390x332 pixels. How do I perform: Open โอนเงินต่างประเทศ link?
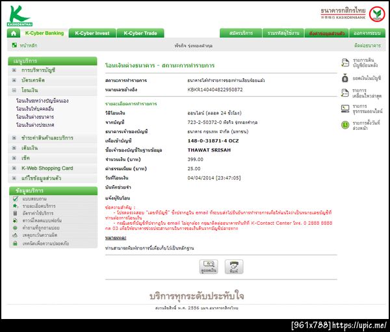tap(35, 125)
